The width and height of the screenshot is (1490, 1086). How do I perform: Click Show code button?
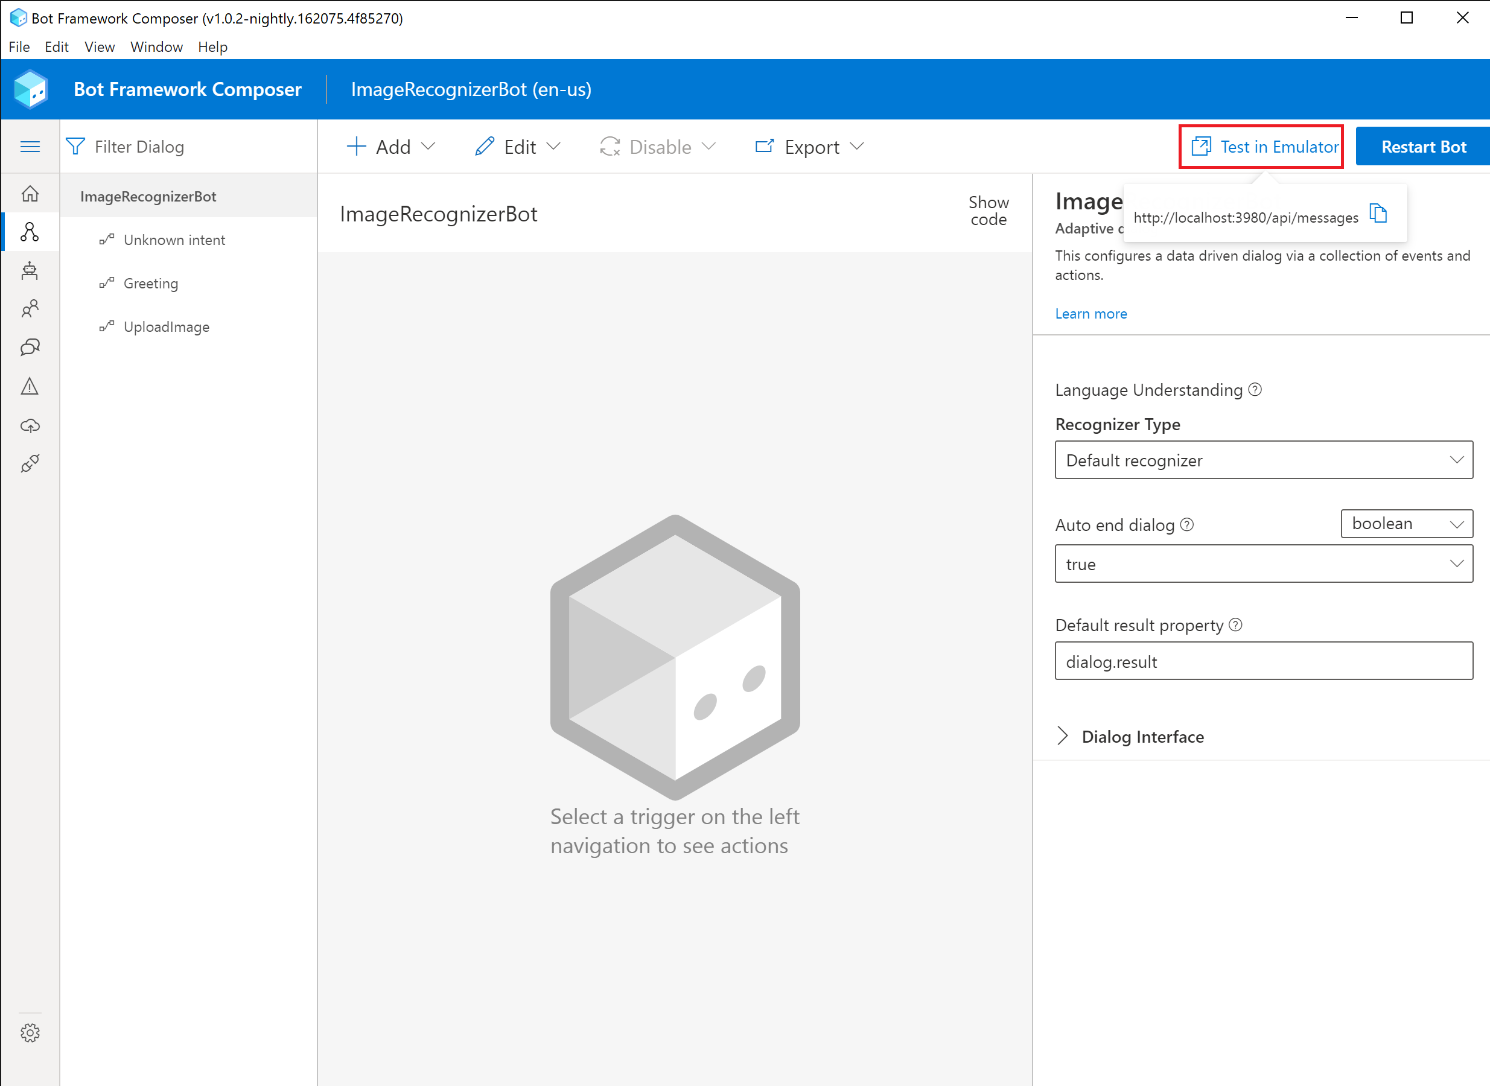tap(989, 211)
